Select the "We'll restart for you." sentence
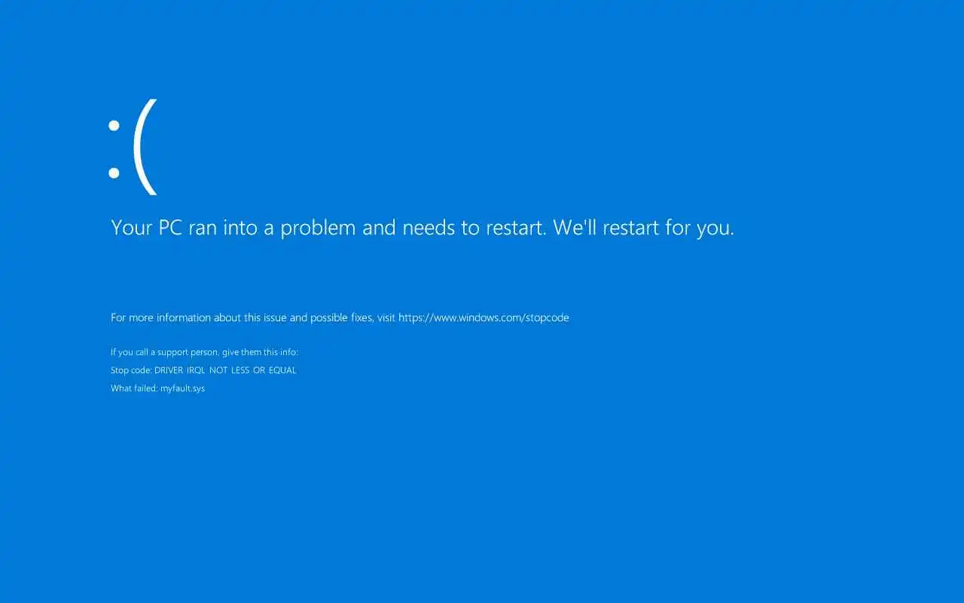This screenshot has width=964, height=603. coord(644,228)
